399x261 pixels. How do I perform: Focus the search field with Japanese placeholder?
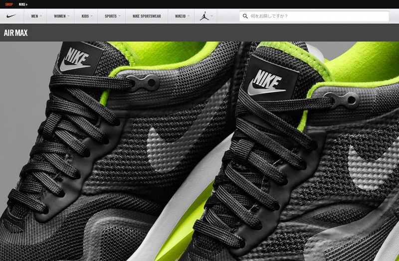(x=314, y=16)
